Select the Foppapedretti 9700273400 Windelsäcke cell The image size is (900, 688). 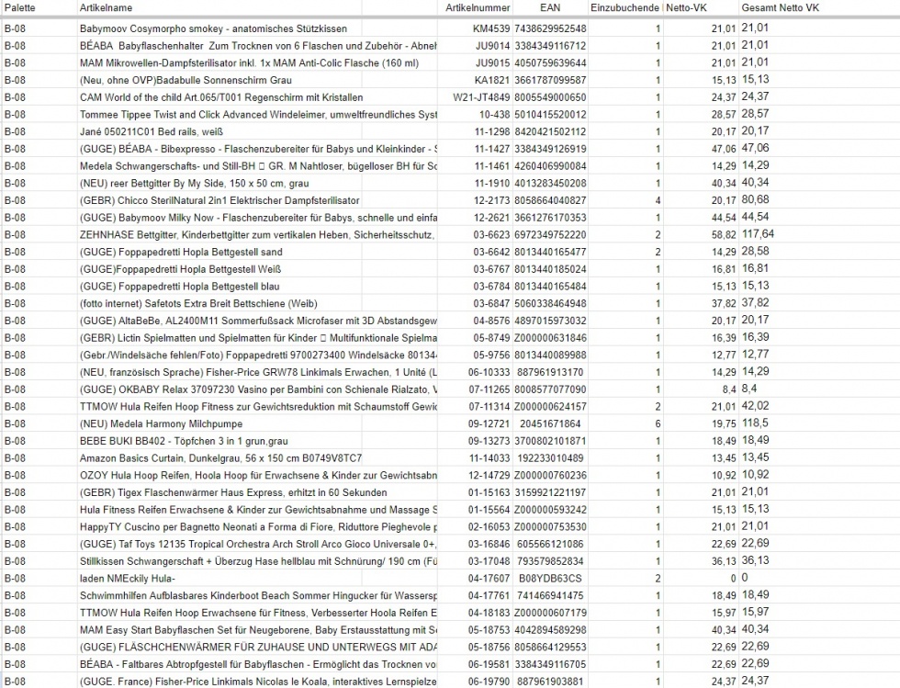[x=257, y=355]
